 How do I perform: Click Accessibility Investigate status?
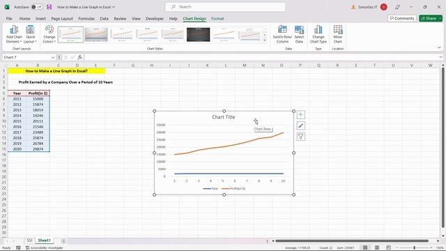(44, 248)
